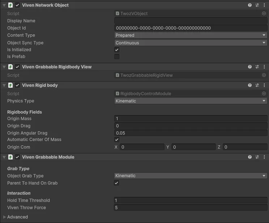Click the Origin Mass value field

[x=191, y=118]
